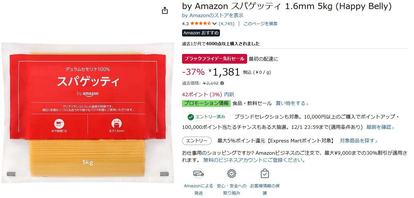Open the 4,745 reviews link
Screen dimensions: 414x198
tap(226, 24)
